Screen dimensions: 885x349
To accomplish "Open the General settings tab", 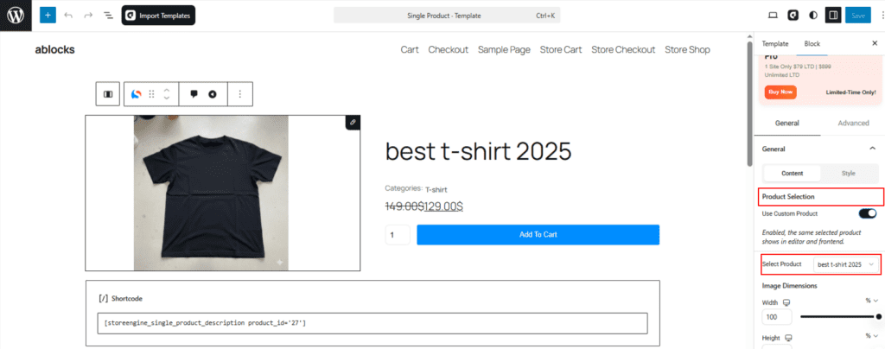I will click(x=786, y=123).
